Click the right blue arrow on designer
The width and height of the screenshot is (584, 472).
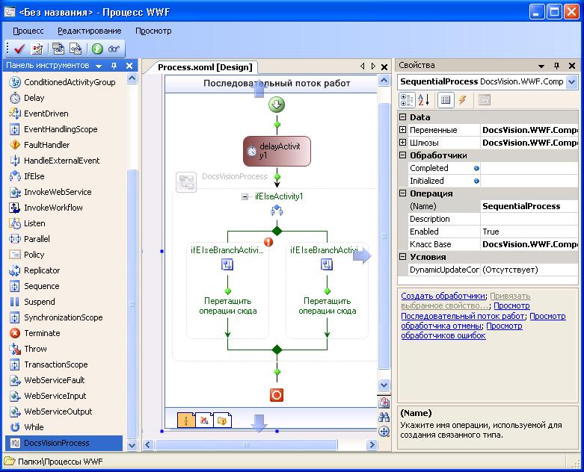tap(362, 256)
